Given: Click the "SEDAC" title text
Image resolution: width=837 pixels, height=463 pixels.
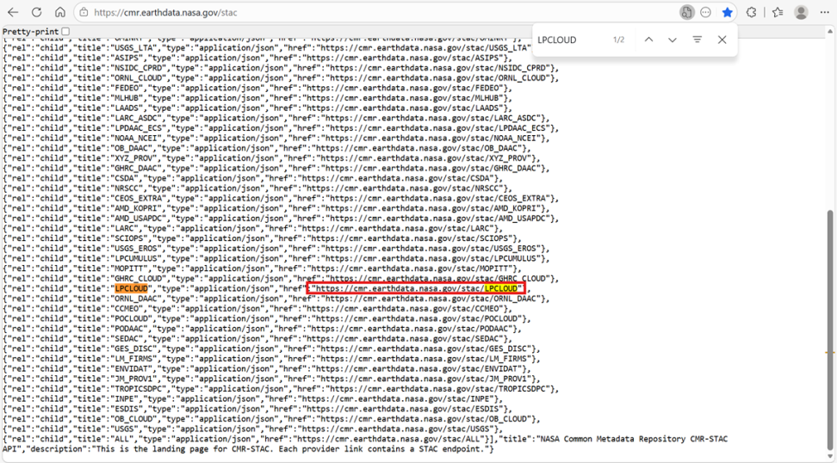Looking at the screenshot, I should point(127,339).
